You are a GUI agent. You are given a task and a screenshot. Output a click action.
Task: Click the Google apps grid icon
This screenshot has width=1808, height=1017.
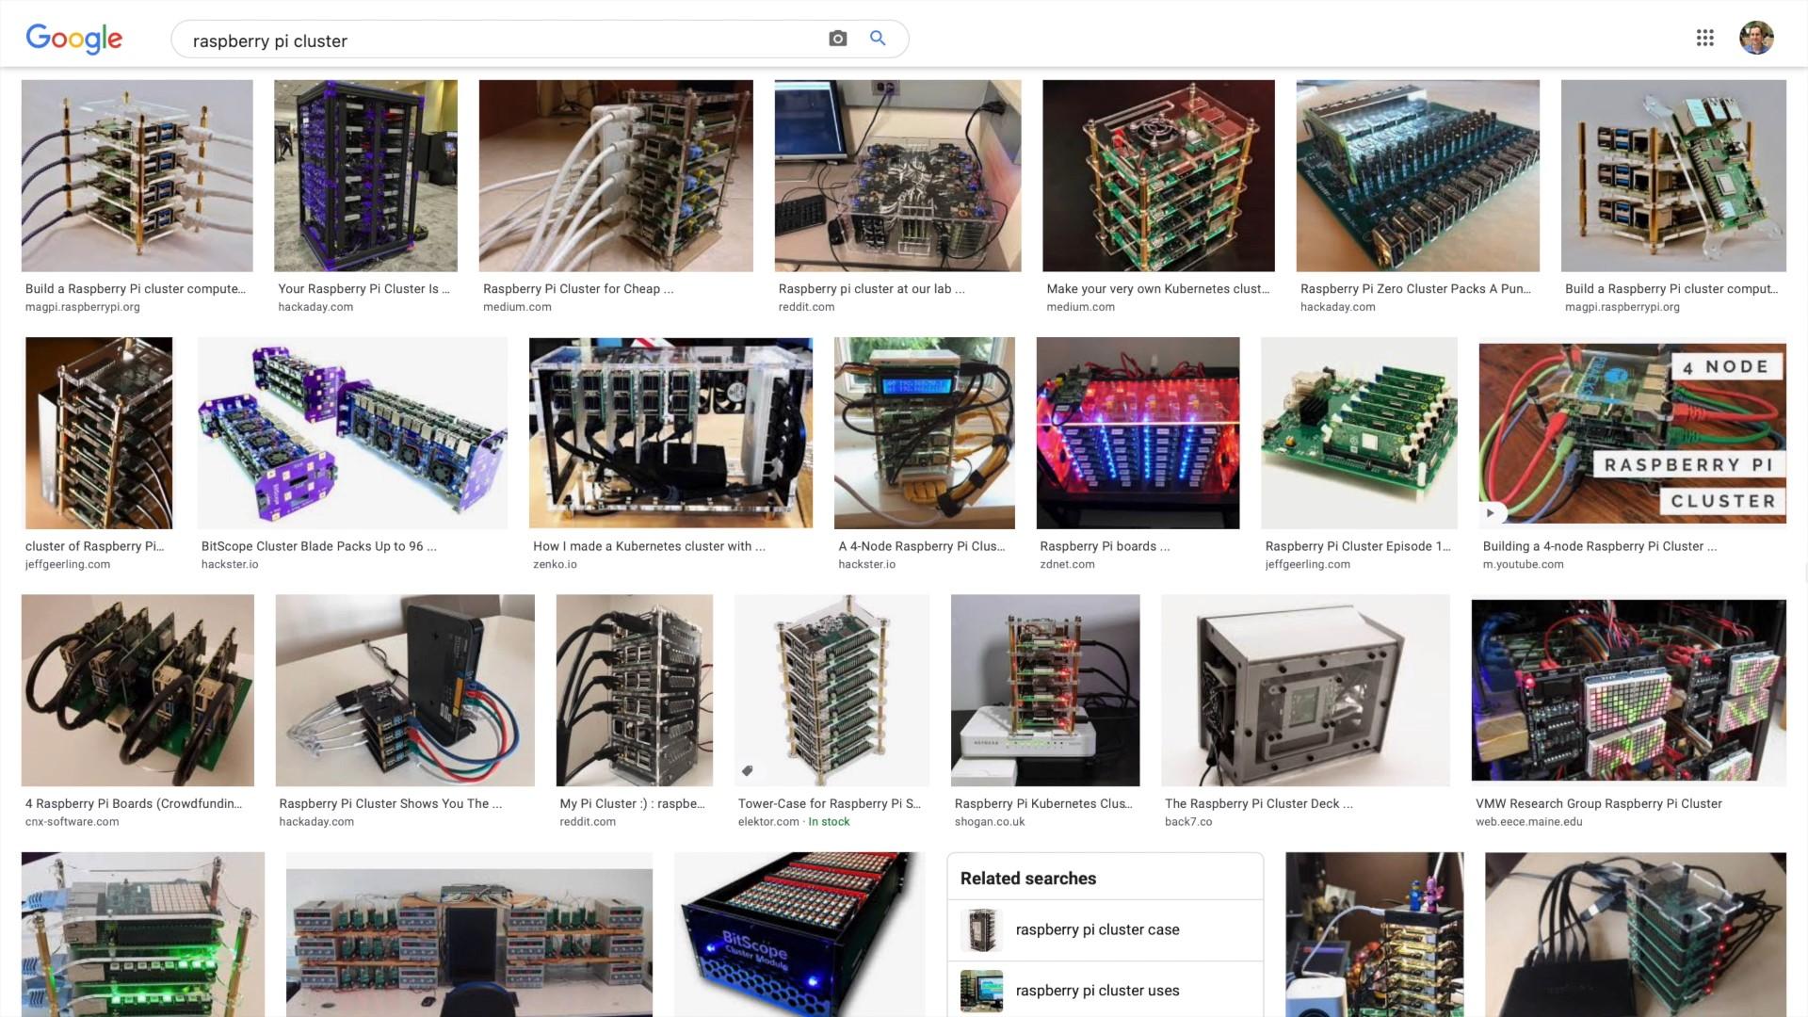(x=1707, y=38)
